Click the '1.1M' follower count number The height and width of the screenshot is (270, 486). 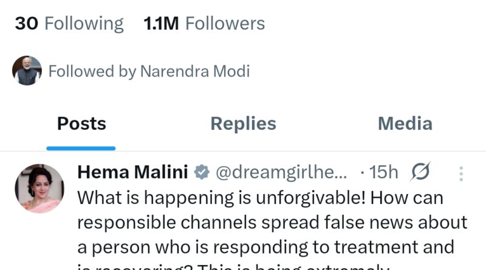pyautogui.click(x=161, y=24)
